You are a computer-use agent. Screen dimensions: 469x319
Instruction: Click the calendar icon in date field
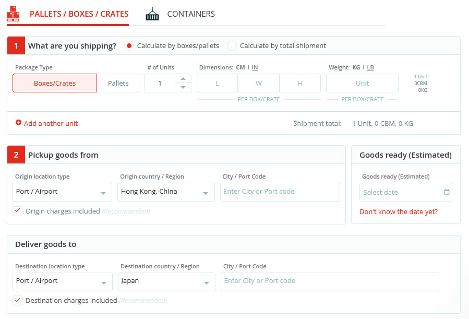pyautogui.click(x=447, y=192)
